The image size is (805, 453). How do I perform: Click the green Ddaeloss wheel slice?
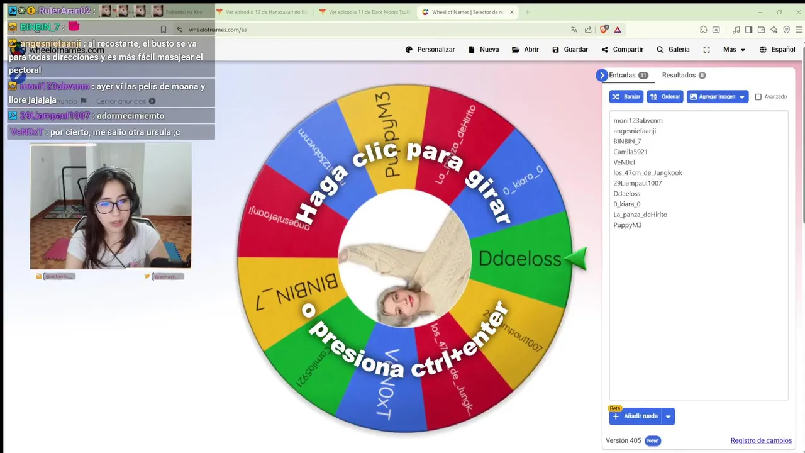[520, 258]
